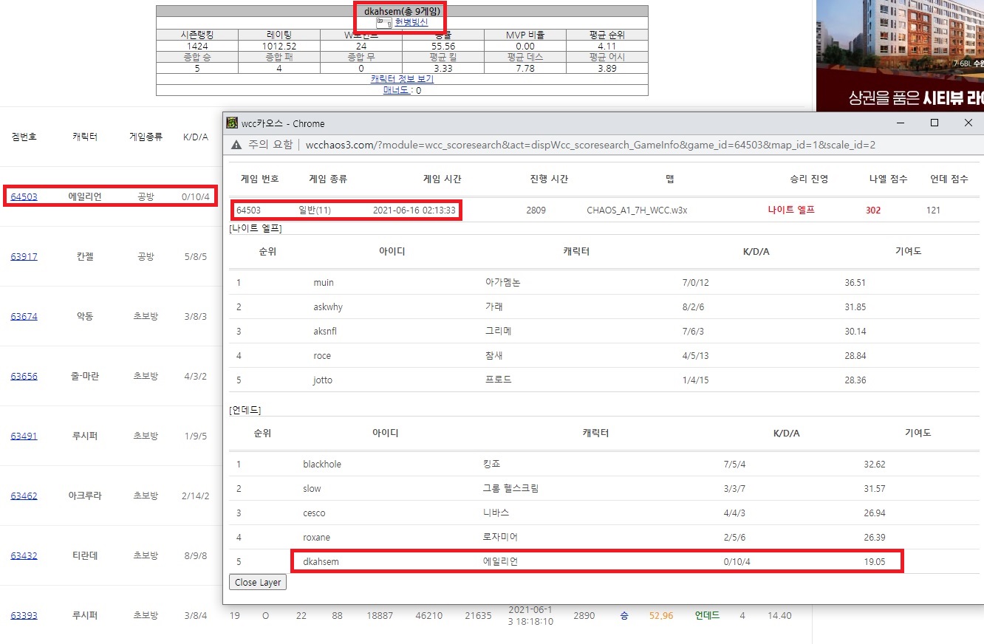The image size is (984, 644).
Task: Click the dkahsem(총 9게임) title header
Action: coord(402,11)
